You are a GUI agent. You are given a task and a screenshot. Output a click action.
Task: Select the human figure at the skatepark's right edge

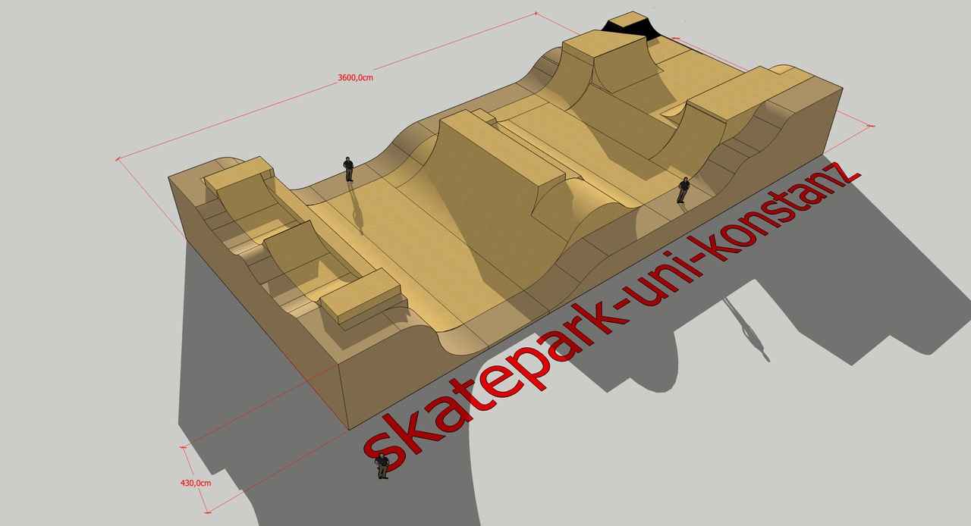tap(683, 190)
